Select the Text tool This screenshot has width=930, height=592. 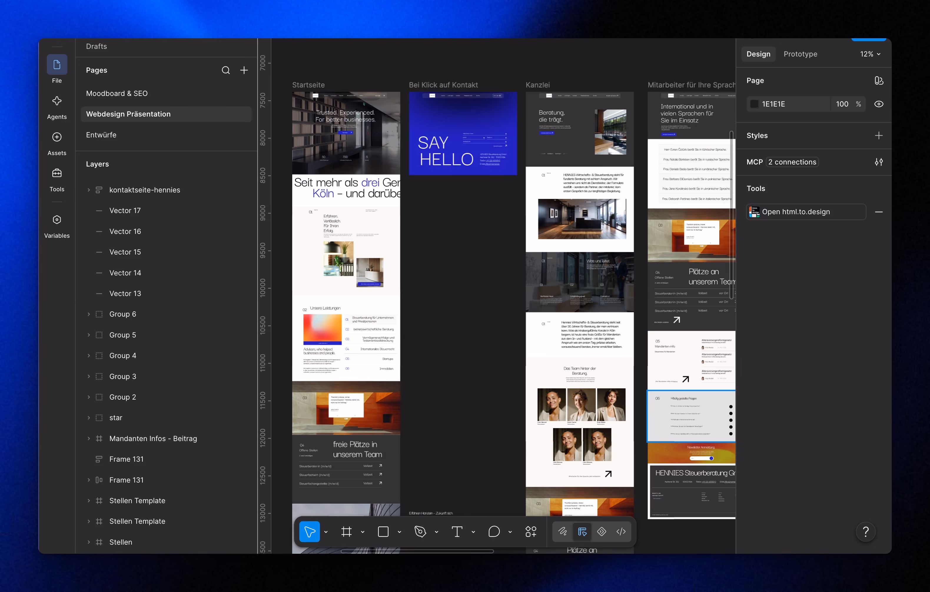click(x=457, y=532)
